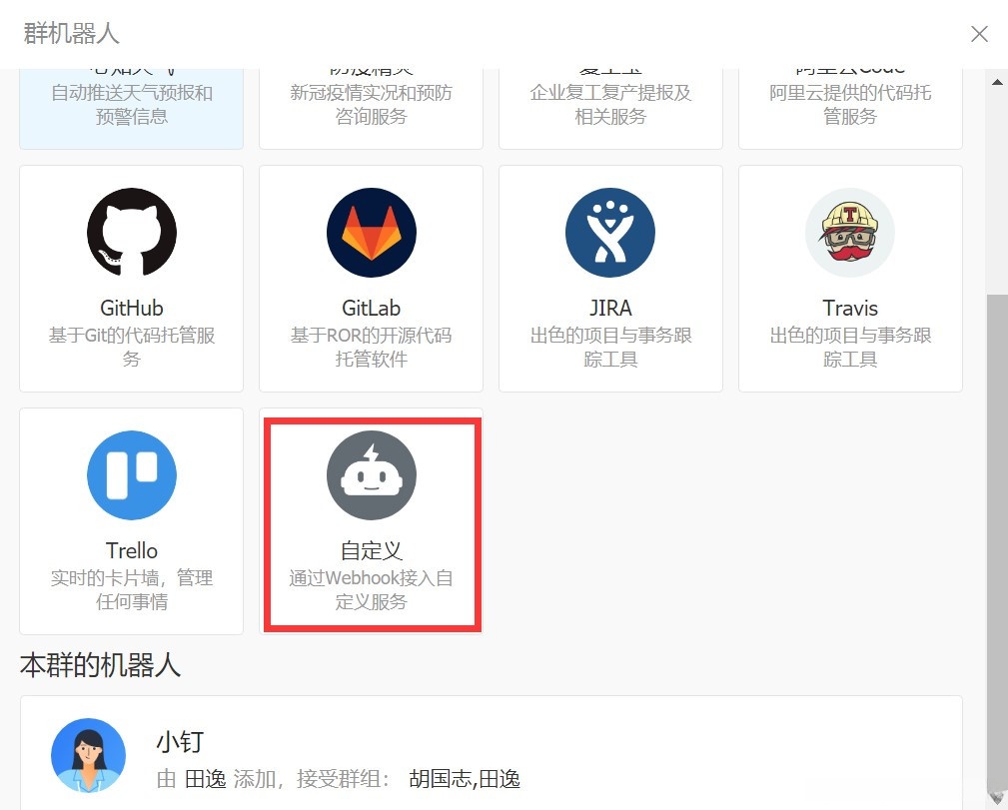Screen dimensions: 1008x810
Task: Close the 群机器人 dialog
Action: (x=979, y=33)
